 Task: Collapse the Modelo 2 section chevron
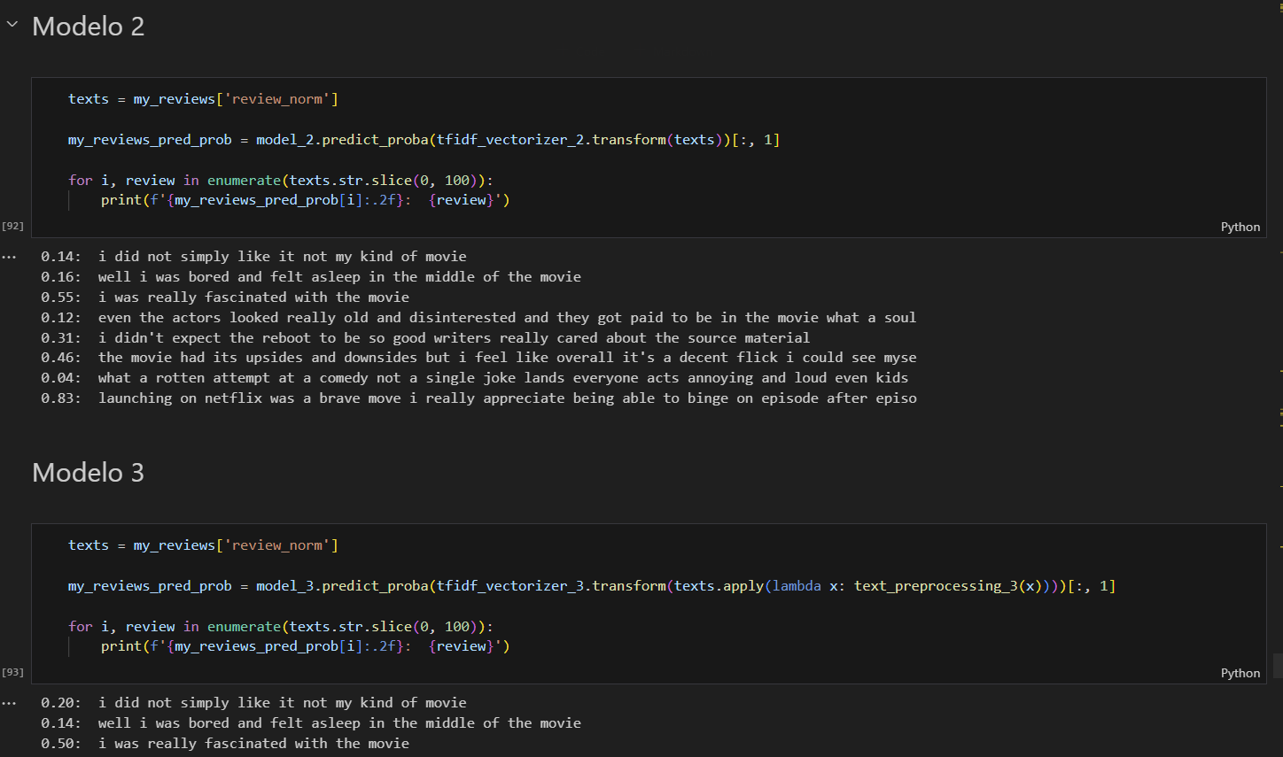click(12, 25)
